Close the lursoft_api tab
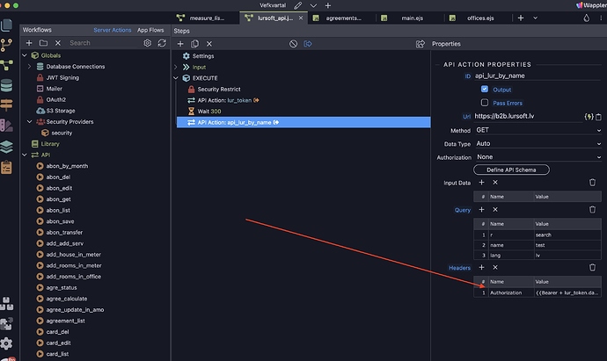Screen dimensions: 607x361 coord(301,18)
